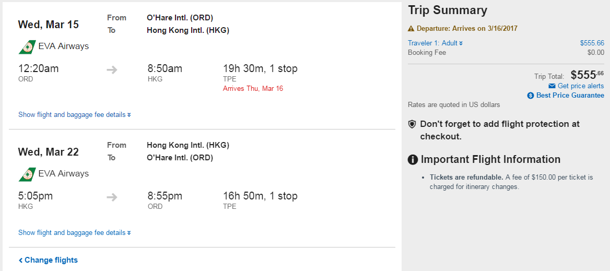The image size is (610, 271).
Task: Expand flight and baggage fee details for Mar 22
Action: [x=75, y=233]
